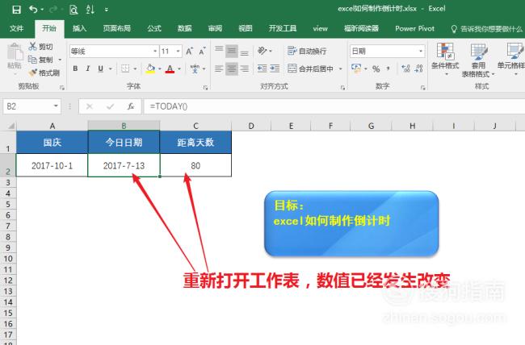
Task: Toggle align text left
Action: (219, 69)
